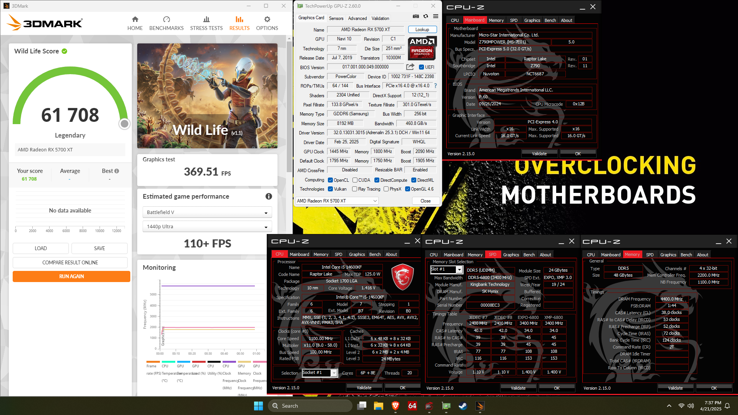Viewport: 738px width, 415px height.
Task: Open 3DMark OPTIONS gear
Action: (x=267, y=23)
